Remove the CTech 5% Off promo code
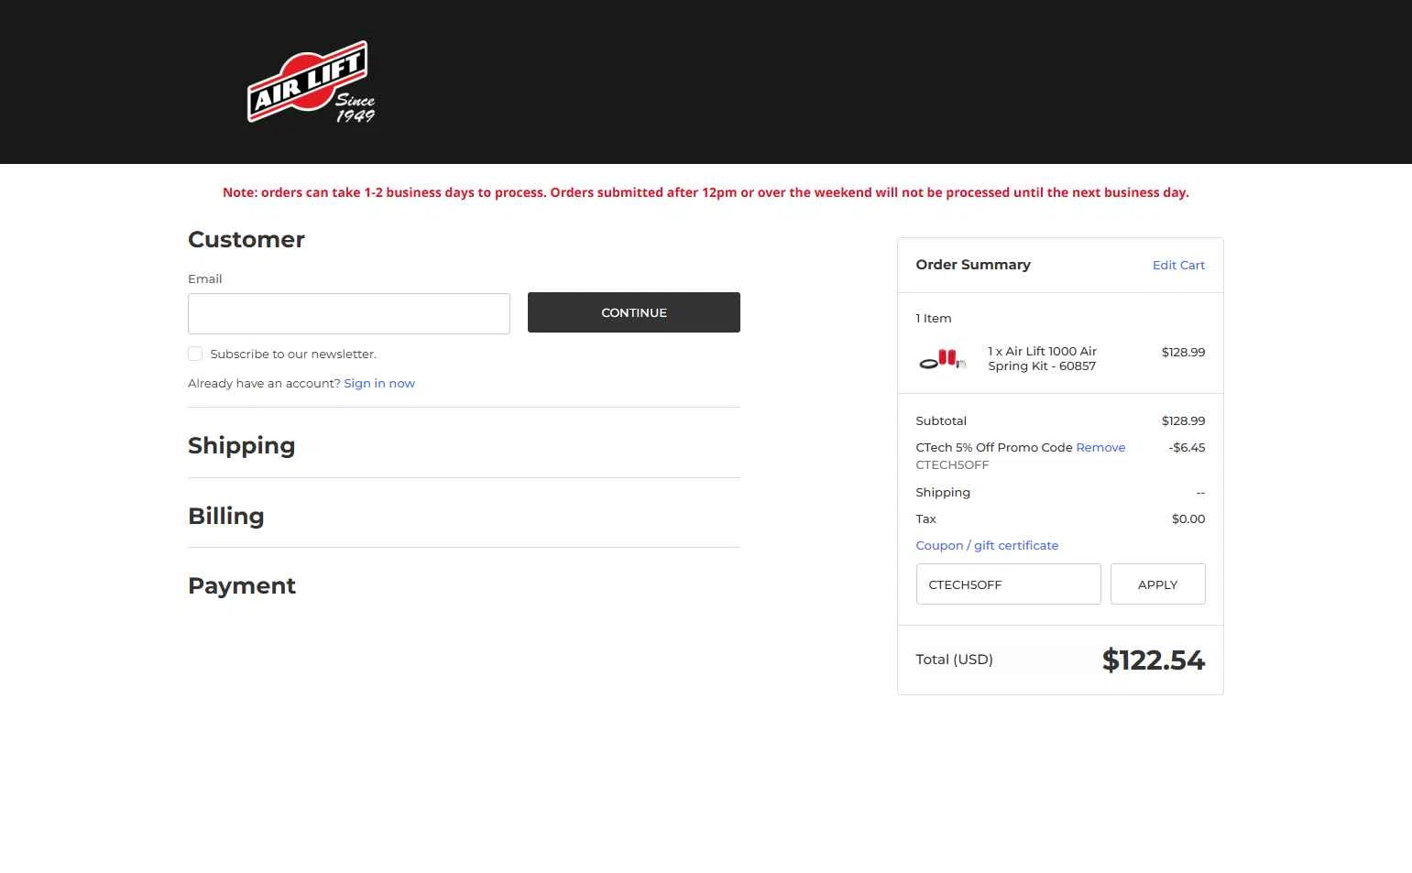The image size is (1412, 873). (x=1100, y=447)
